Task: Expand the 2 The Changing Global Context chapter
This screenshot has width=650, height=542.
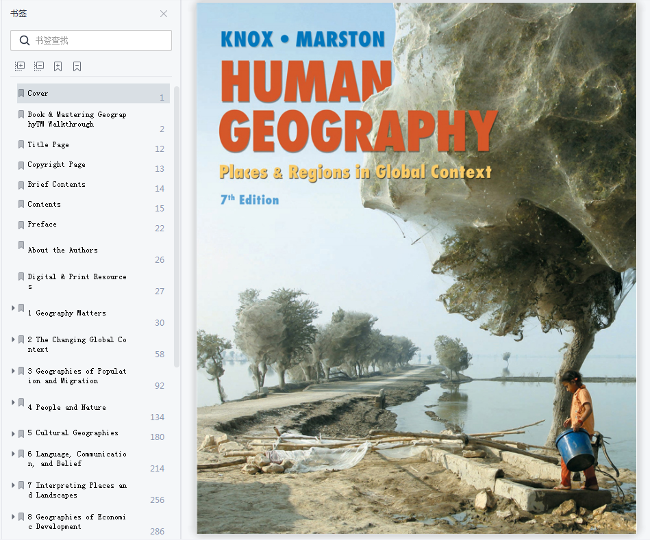Action: pos(13,339)
